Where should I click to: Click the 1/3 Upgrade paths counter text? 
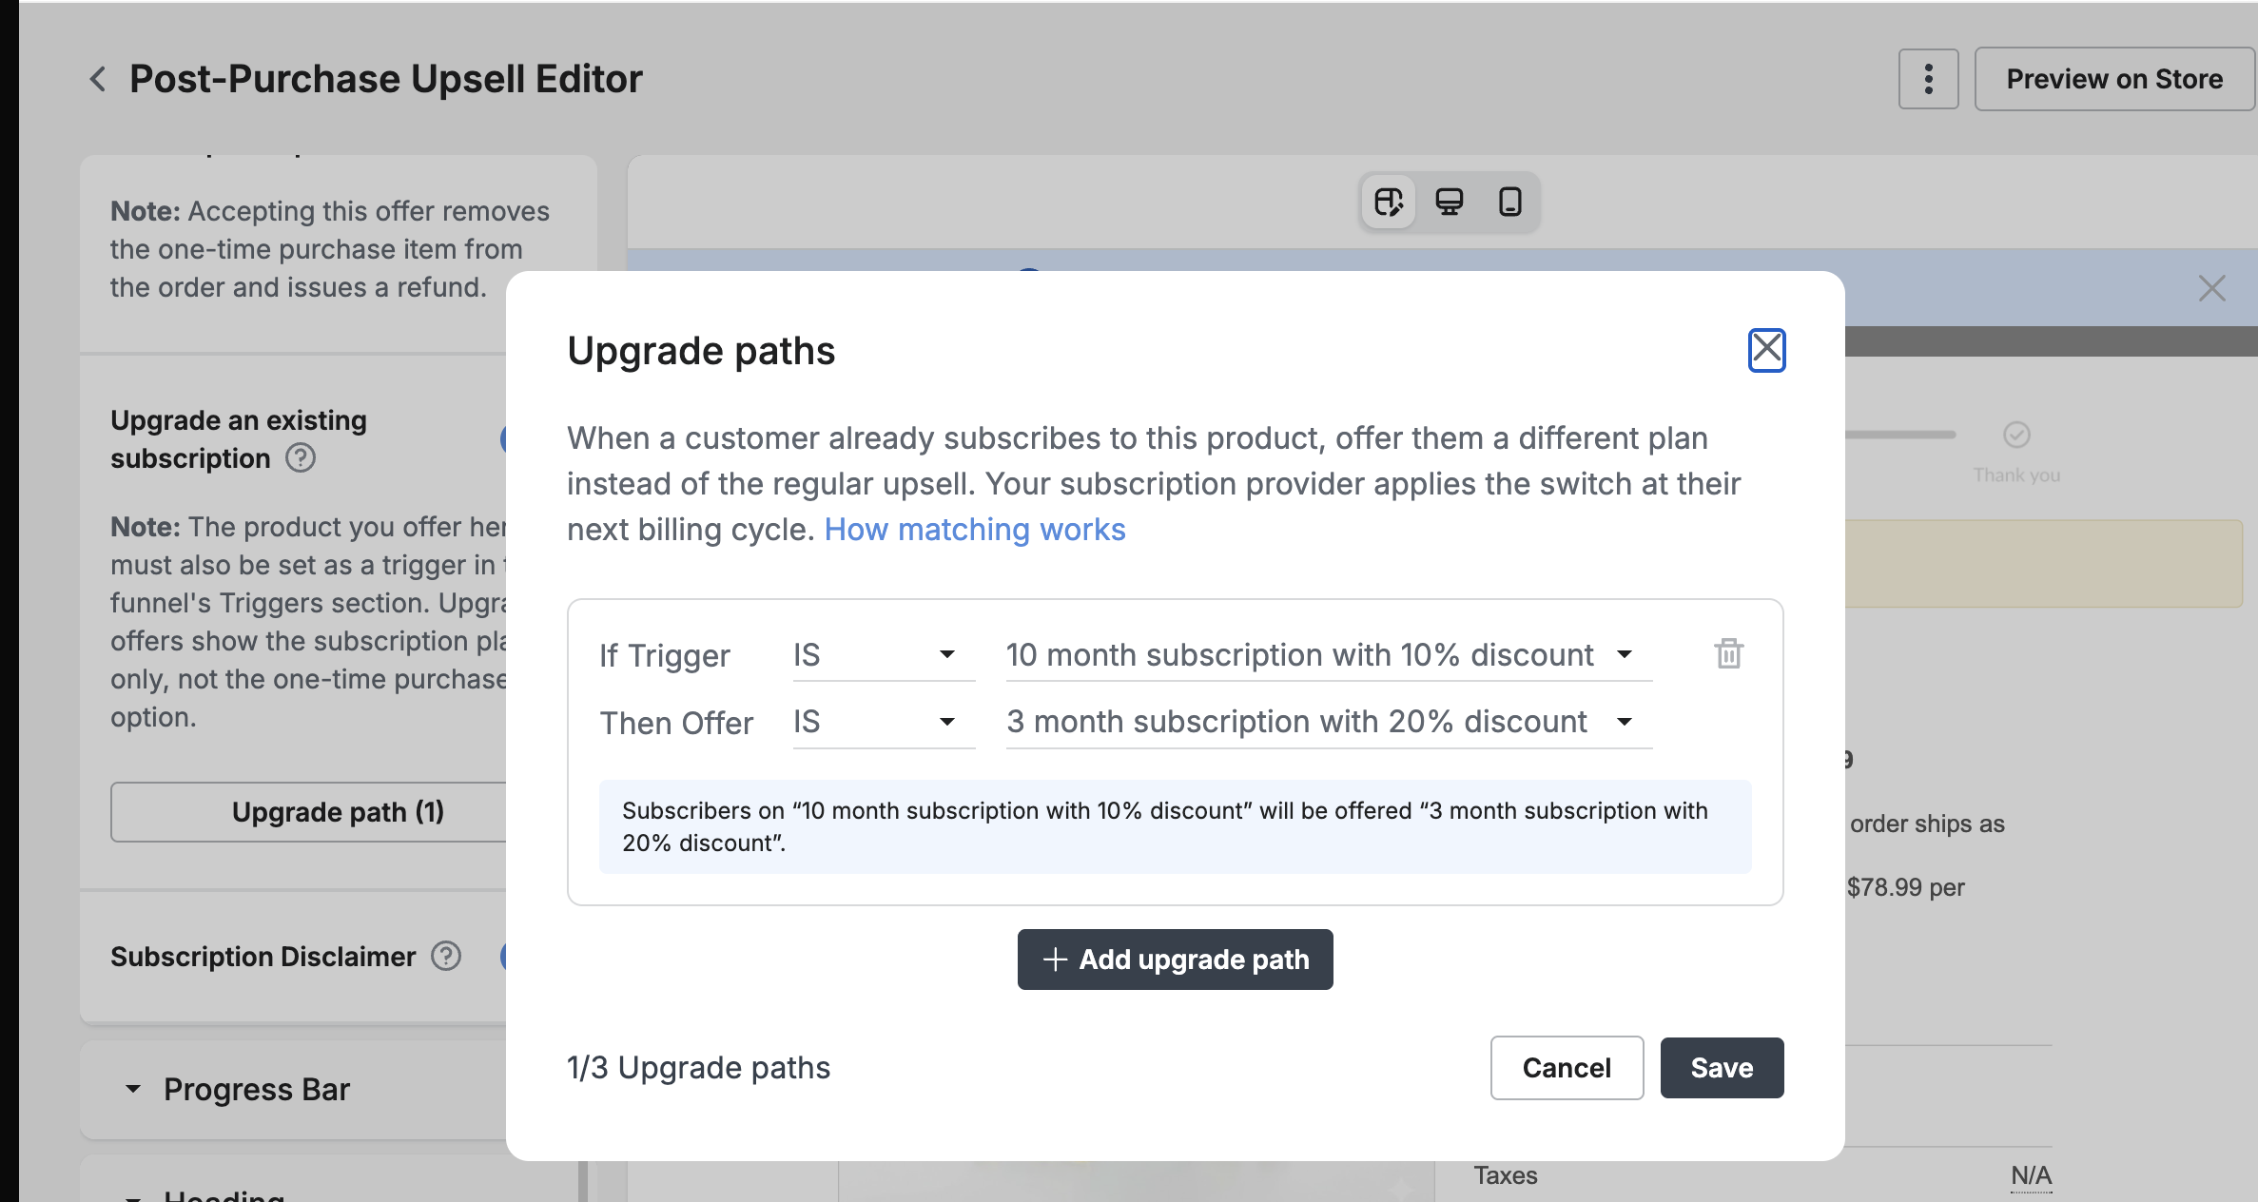698,1068
